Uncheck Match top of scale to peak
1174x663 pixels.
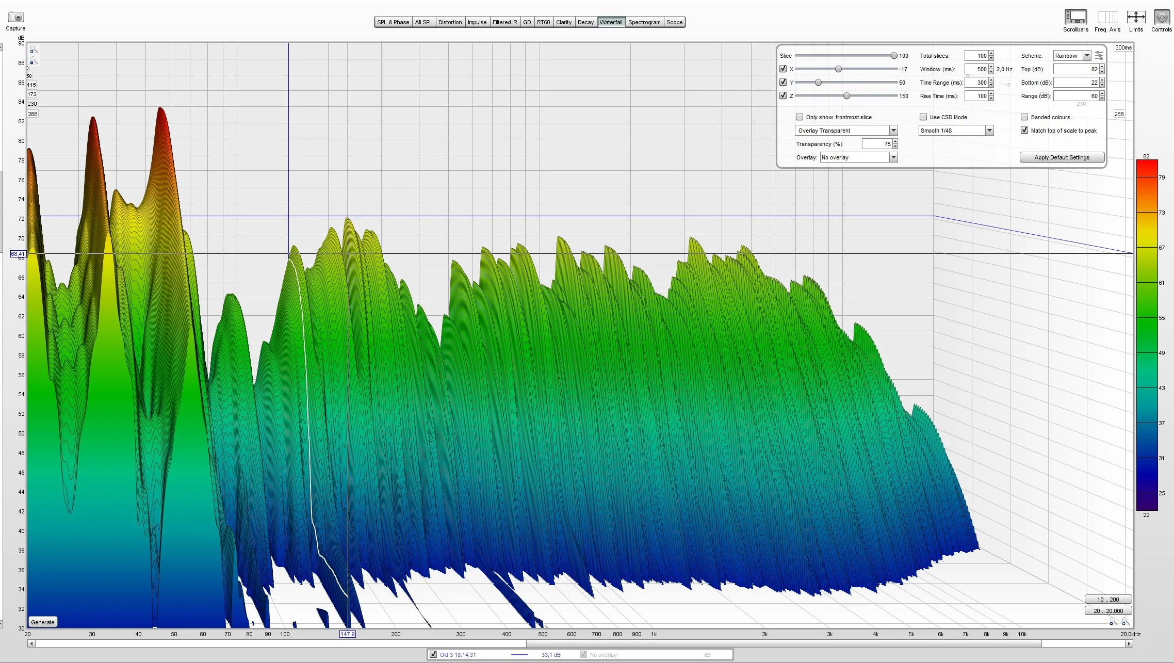tap(1024, 130)
